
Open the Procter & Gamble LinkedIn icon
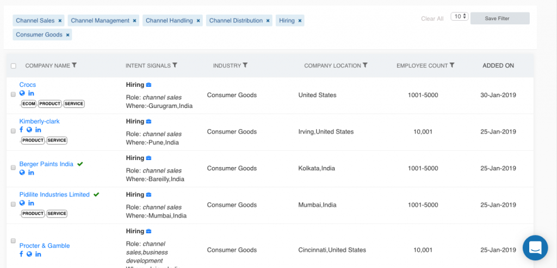pyautogui.click(x=38, y=254)
